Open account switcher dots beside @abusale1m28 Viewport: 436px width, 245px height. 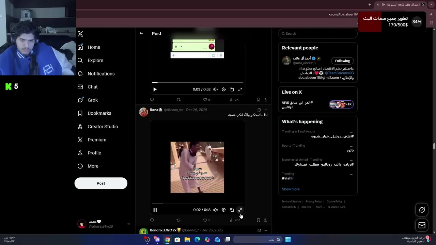(128, 224)
